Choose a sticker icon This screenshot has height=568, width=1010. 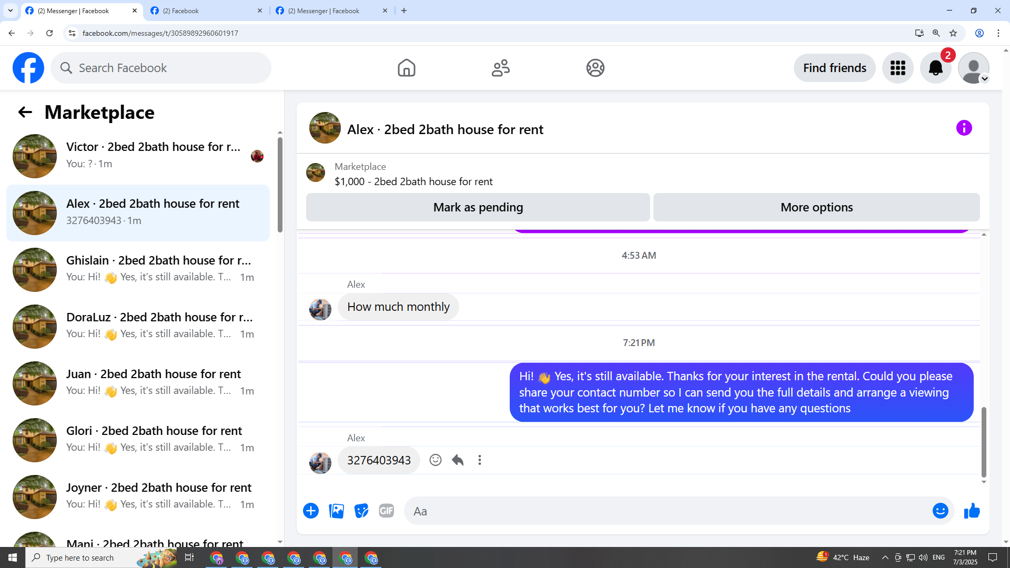click(361, 511)
